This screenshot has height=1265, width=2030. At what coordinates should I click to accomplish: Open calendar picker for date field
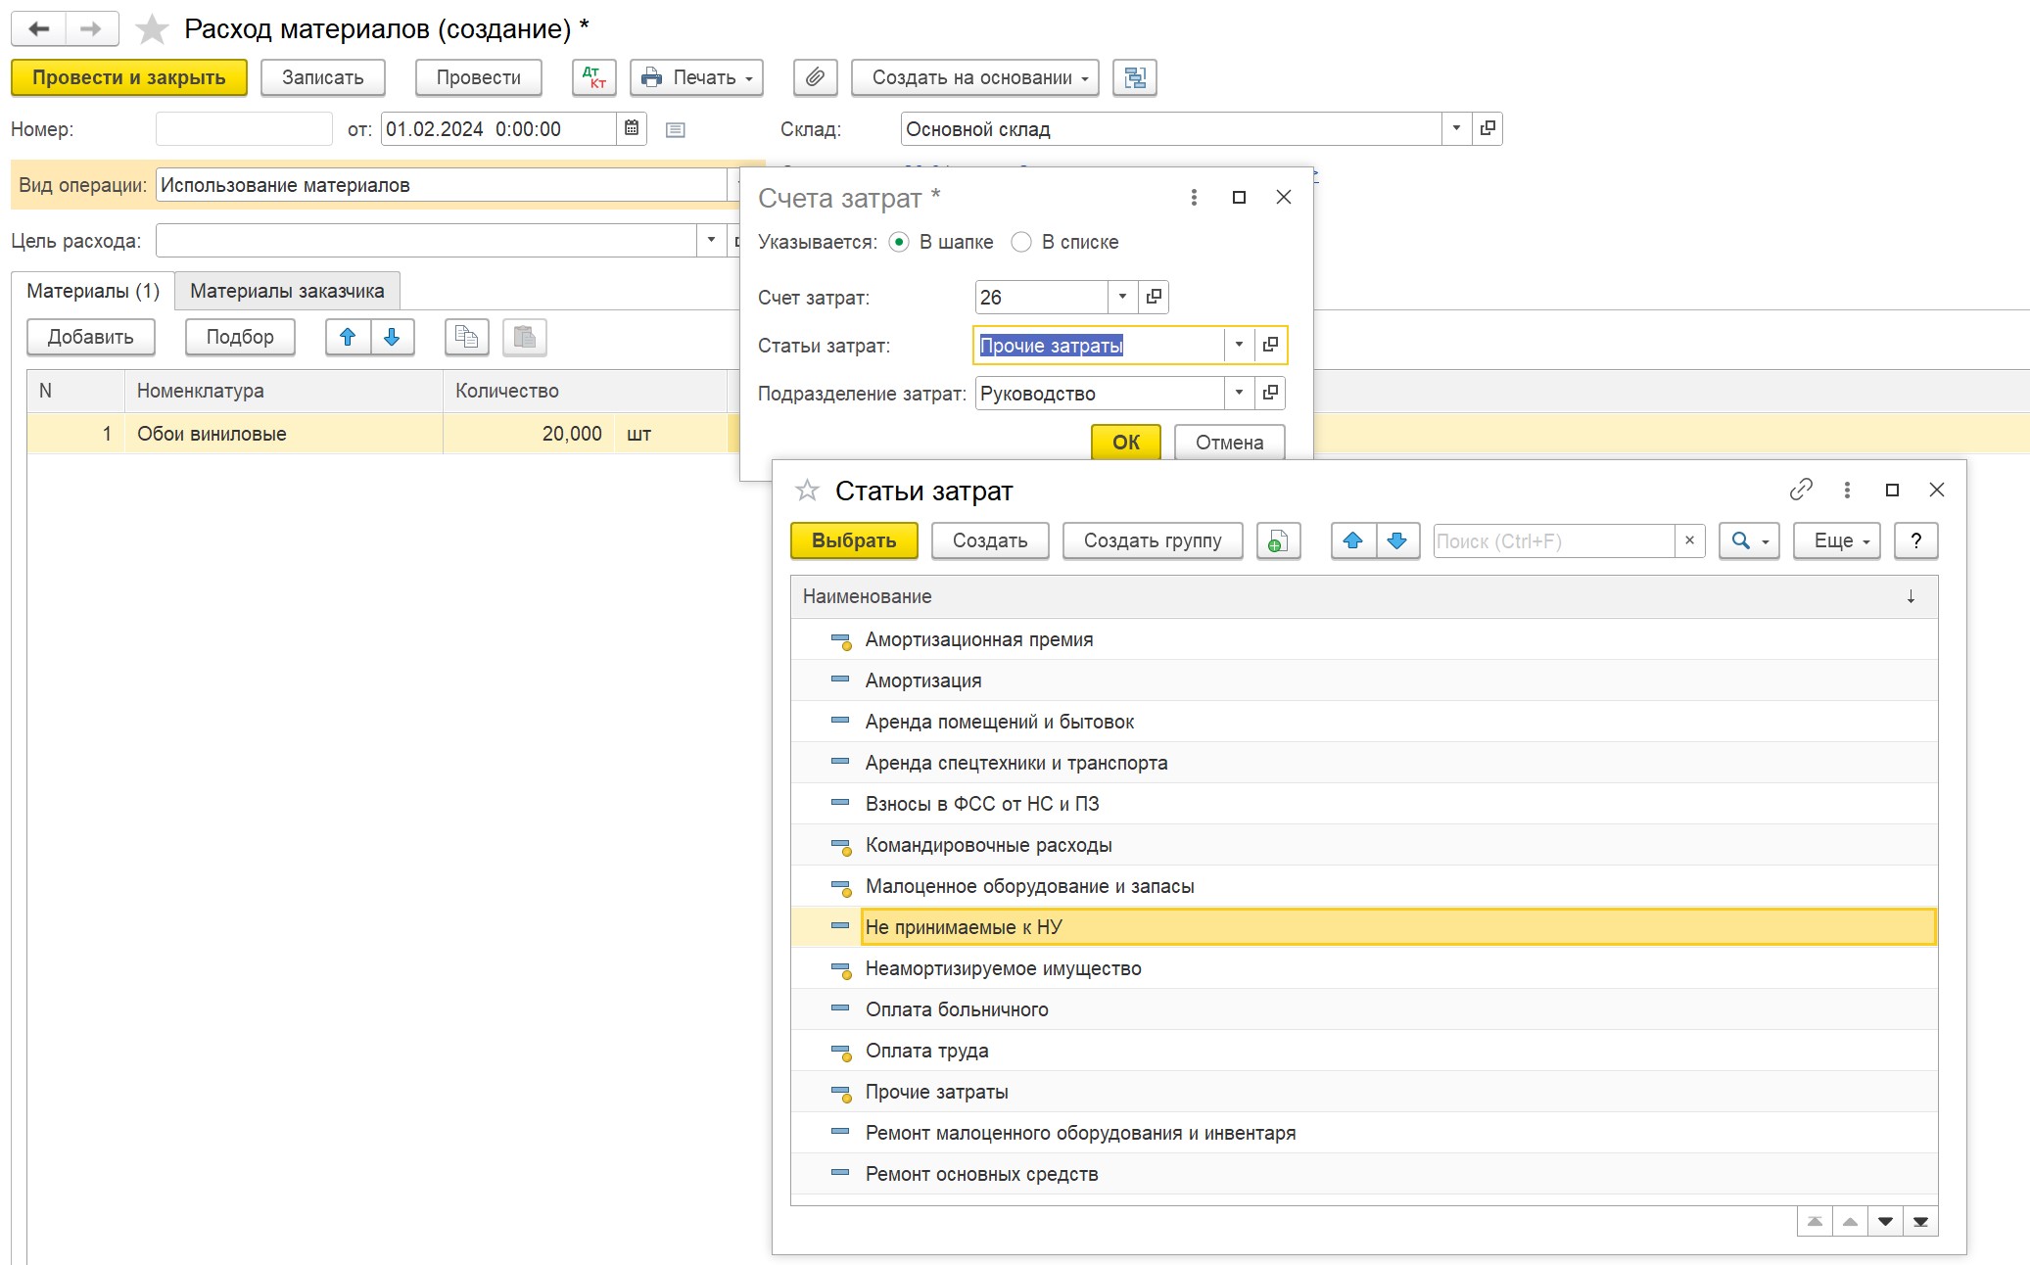pyautogui.click(x=632, y=128)
